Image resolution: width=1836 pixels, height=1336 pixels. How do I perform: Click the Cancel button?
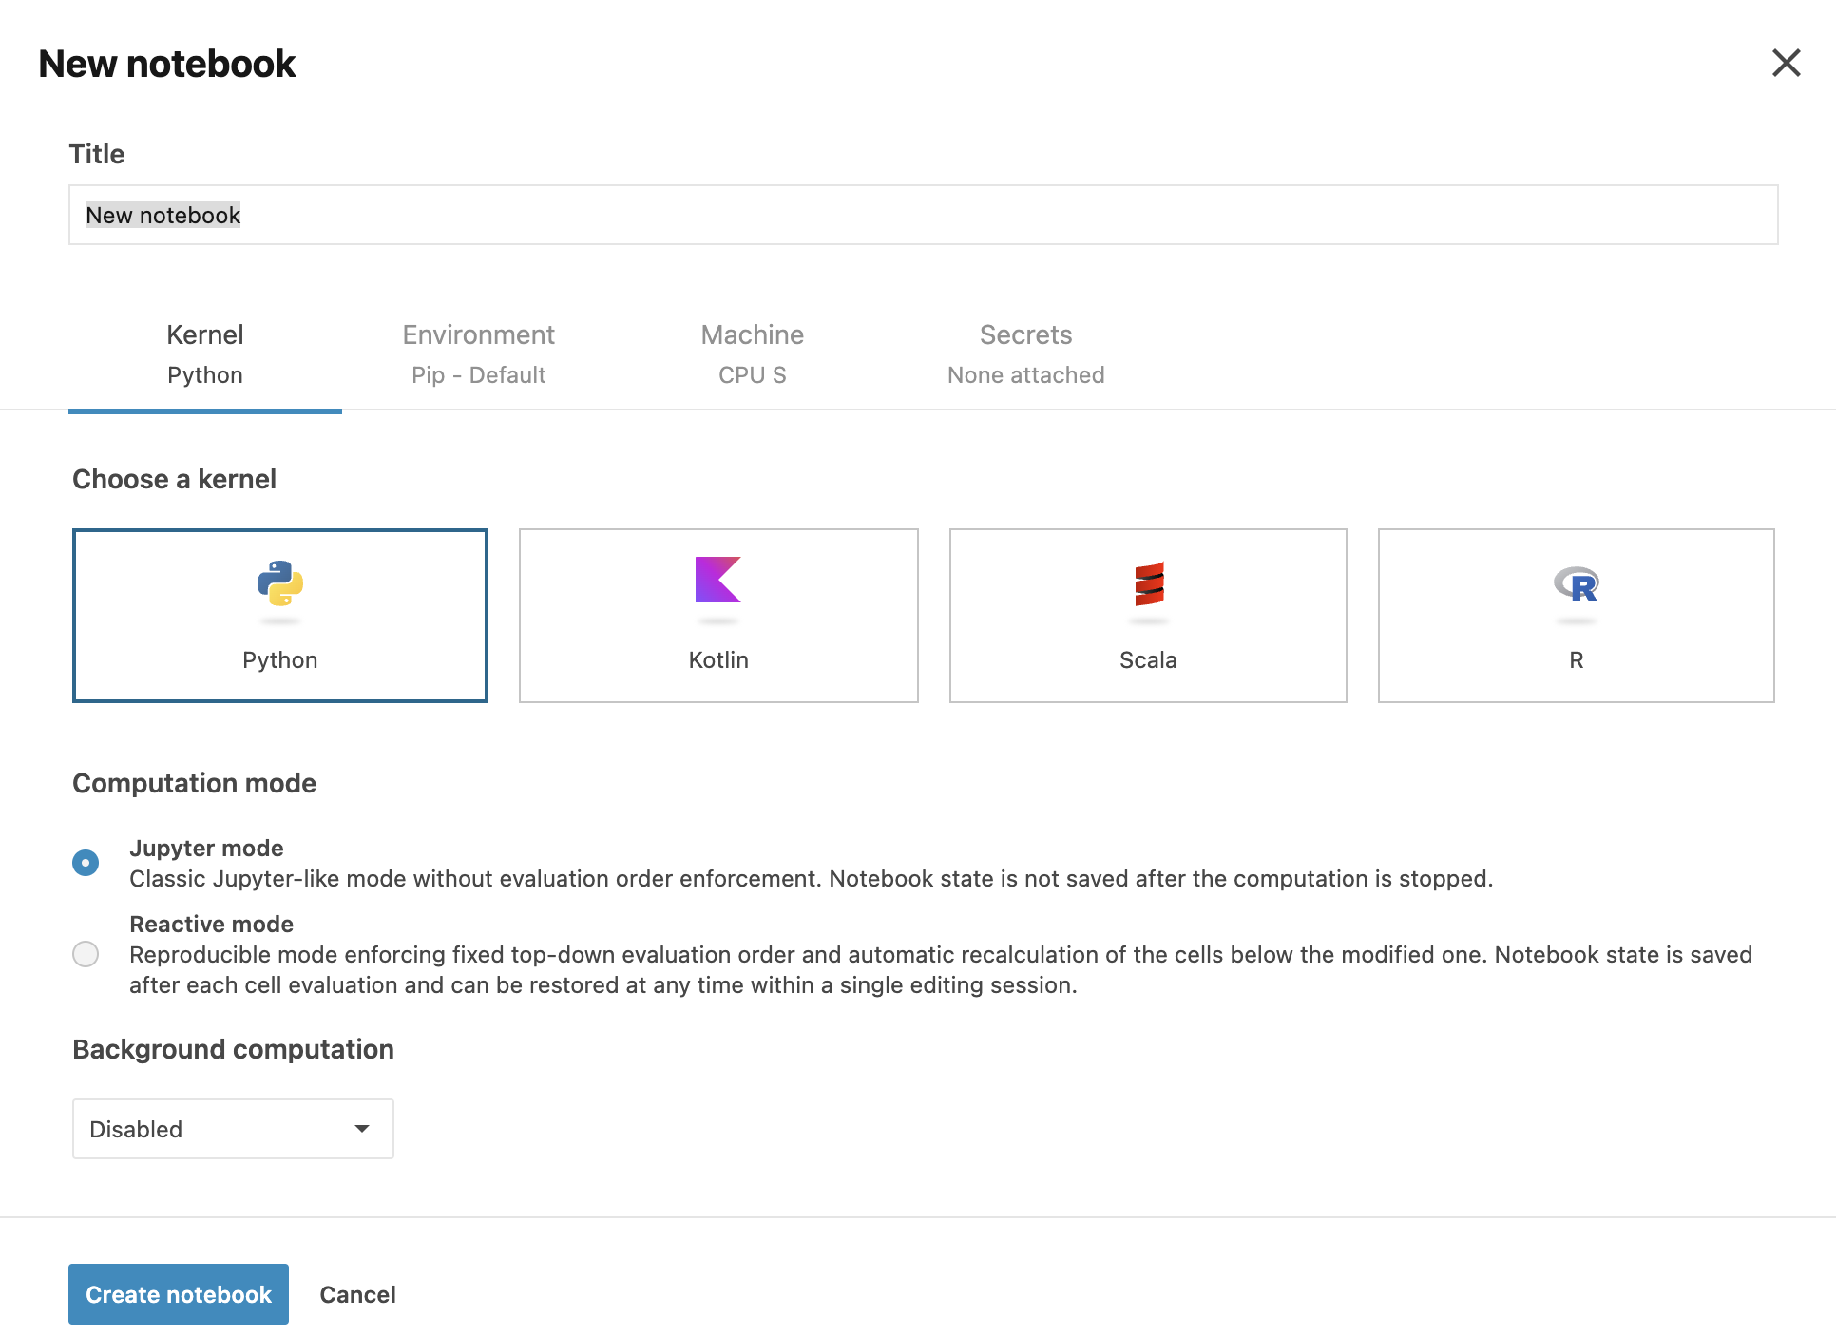coord(357,1294)
